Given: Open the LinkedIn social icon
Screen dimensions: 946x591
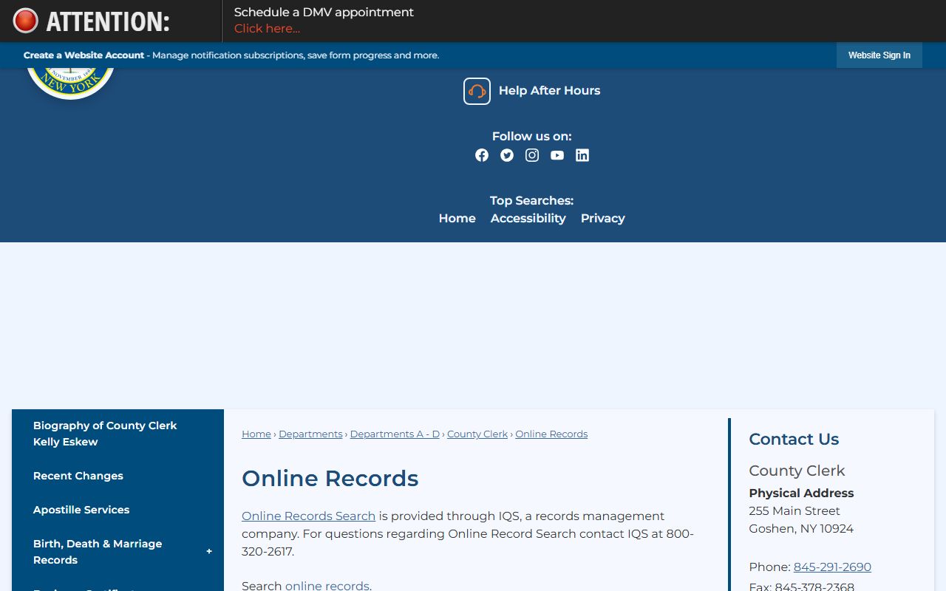Looking at the screenshot, I should 582,155.
